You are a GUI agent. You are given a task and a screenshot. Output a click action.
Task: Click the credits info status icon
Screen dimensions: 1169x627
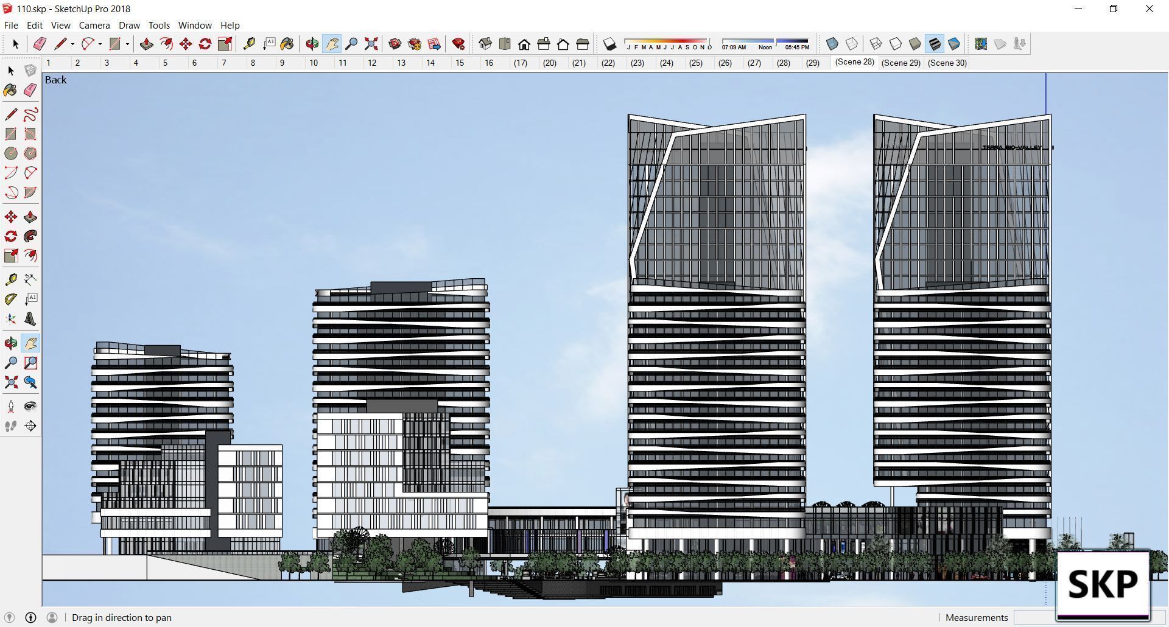click(x=30, y=617)
